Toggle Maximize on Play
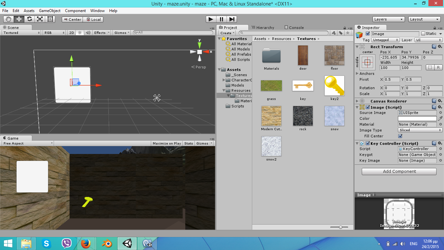This screenshot has width=444, height=250. coord(167,143)
